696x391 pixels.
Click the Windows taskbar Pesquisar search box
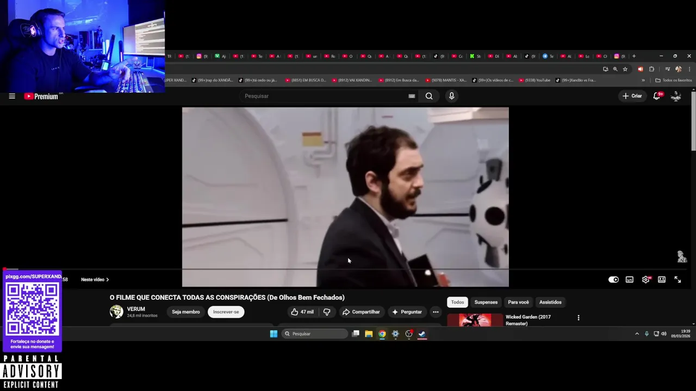point(315,333)
